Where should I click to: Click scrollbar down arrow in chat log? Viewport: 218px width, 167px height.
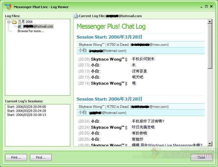click(x=210, y=144)
